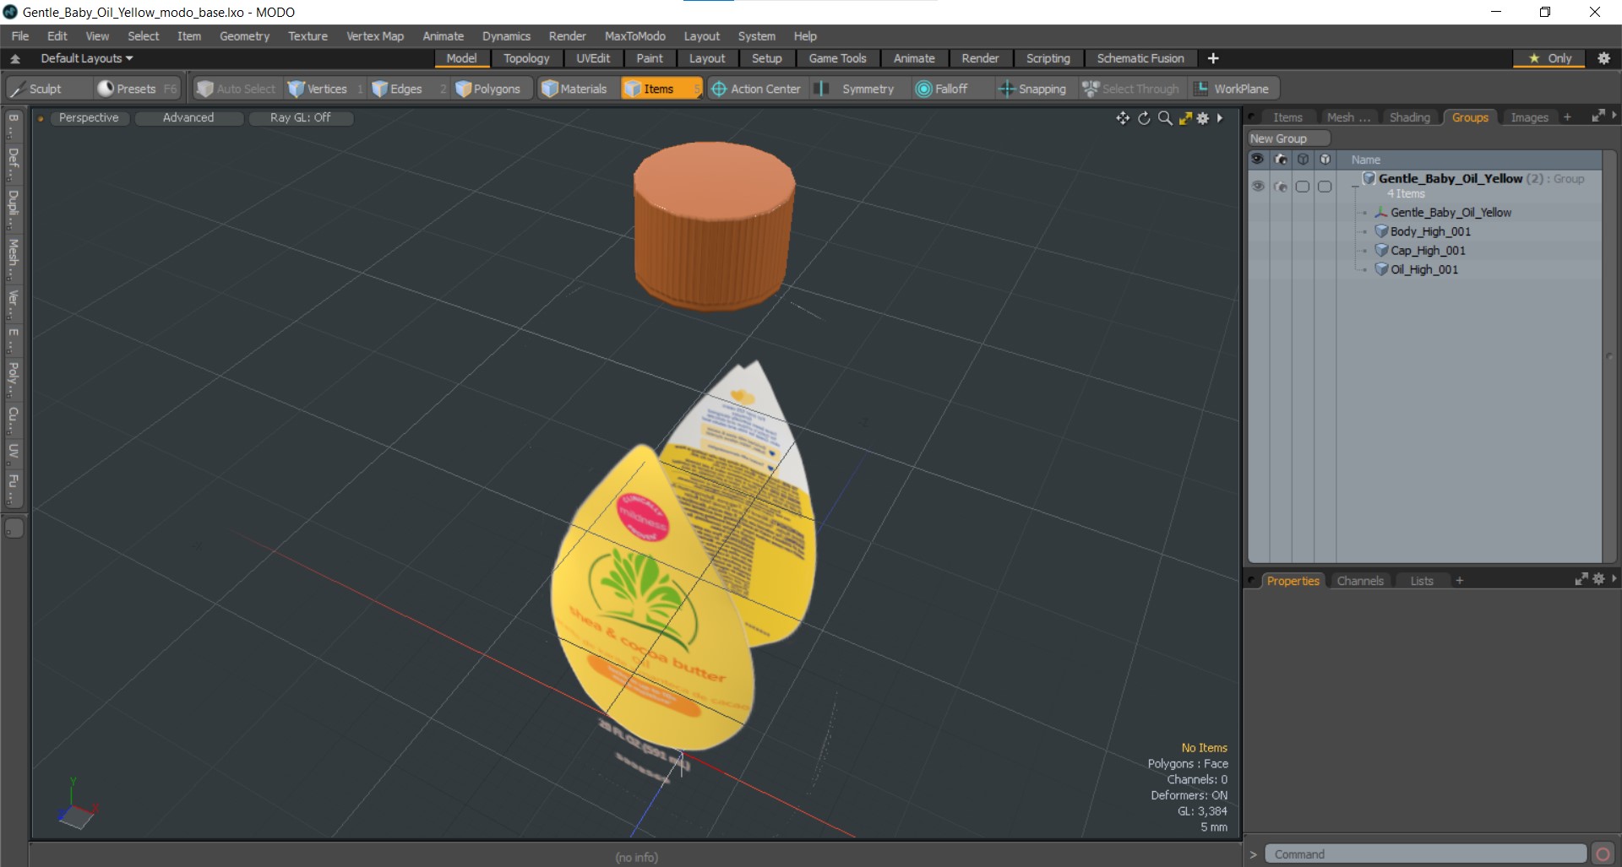Toggle Select Through option
The image size is (1622, 867).
coord(1131,89)
